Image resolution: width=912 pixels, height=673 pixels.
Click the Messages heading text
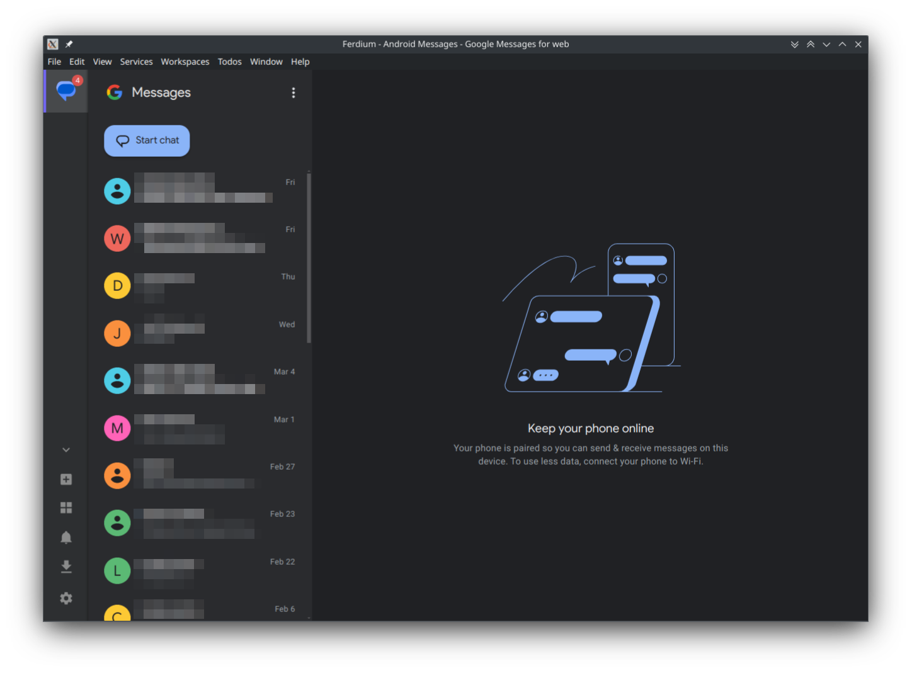point(161,93)
